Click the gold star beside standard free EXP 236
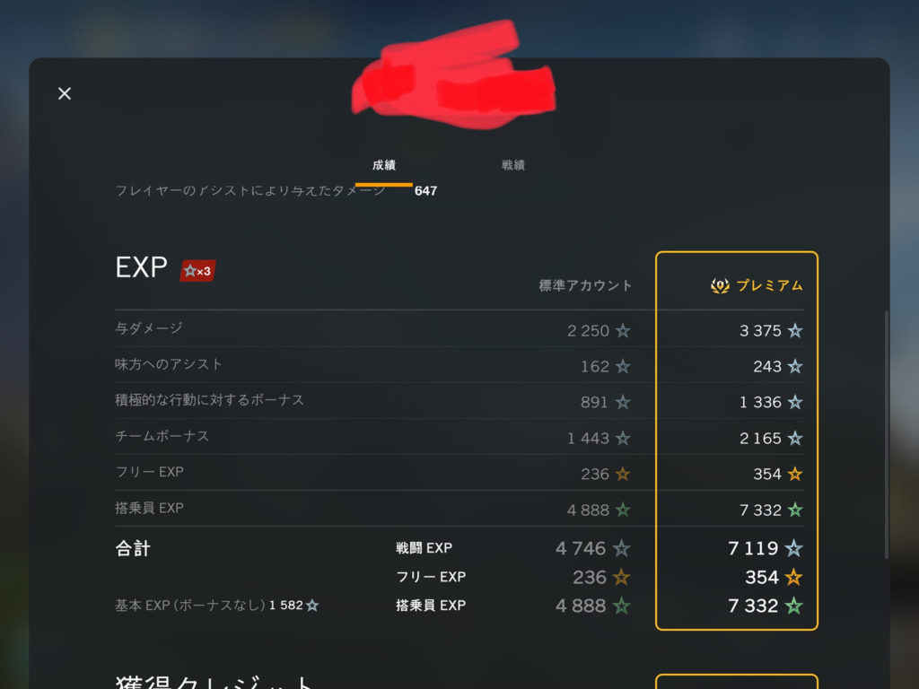The image size is (919, 689). pyautogui.click(x=623, y=474)
